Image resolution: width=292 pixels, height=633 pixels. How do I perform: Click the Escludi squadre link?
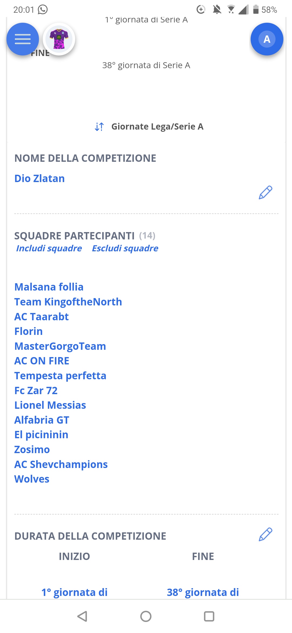pos(125,248)
